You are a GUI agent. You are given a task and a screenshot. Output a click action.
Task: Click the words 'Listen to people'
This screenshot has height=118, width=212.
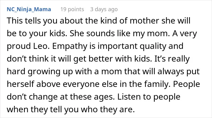click(149, 97)
